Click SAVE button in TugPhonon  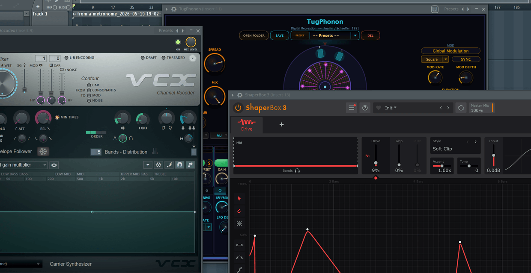(279, 35)
